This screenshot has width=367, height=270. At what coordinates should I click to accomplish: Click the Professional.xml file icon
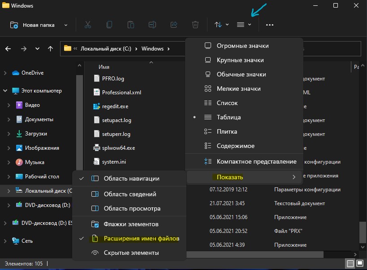pyautogui.click(x=96, y=92)
